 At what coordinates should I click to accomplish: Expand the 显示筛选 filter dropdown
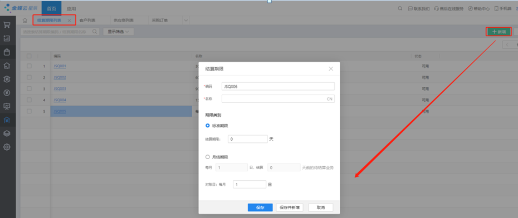click(x=118, y=32)
